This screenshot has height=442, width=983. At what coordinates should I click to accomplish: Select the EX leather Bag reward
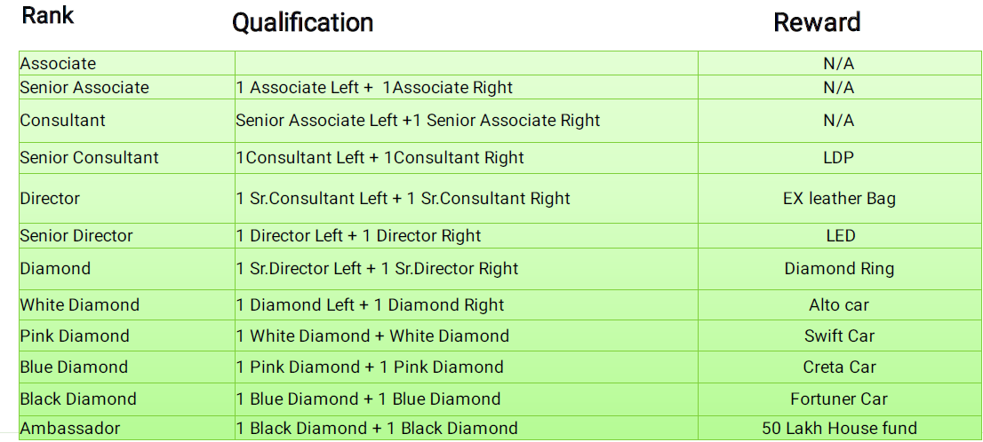[x=838, y=199]
